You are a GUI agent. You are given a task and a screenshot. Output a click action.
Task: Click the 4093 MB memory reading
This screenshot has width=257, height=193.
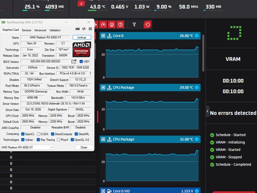pyautogui.click(x=54, y=7)
